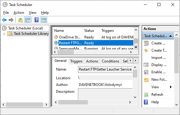Click the Name field with Restart FTPGetter
Screen dimensions: 180x115
tap(105, 69)
